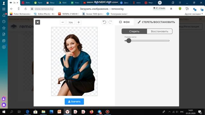Open Firefox from the taskbar
The width and height of the screenshot is (205, 115).
[91, 112]
